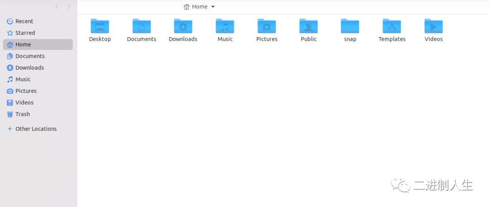Select Documents in the sidebar
489x207 pixels.
30,56
